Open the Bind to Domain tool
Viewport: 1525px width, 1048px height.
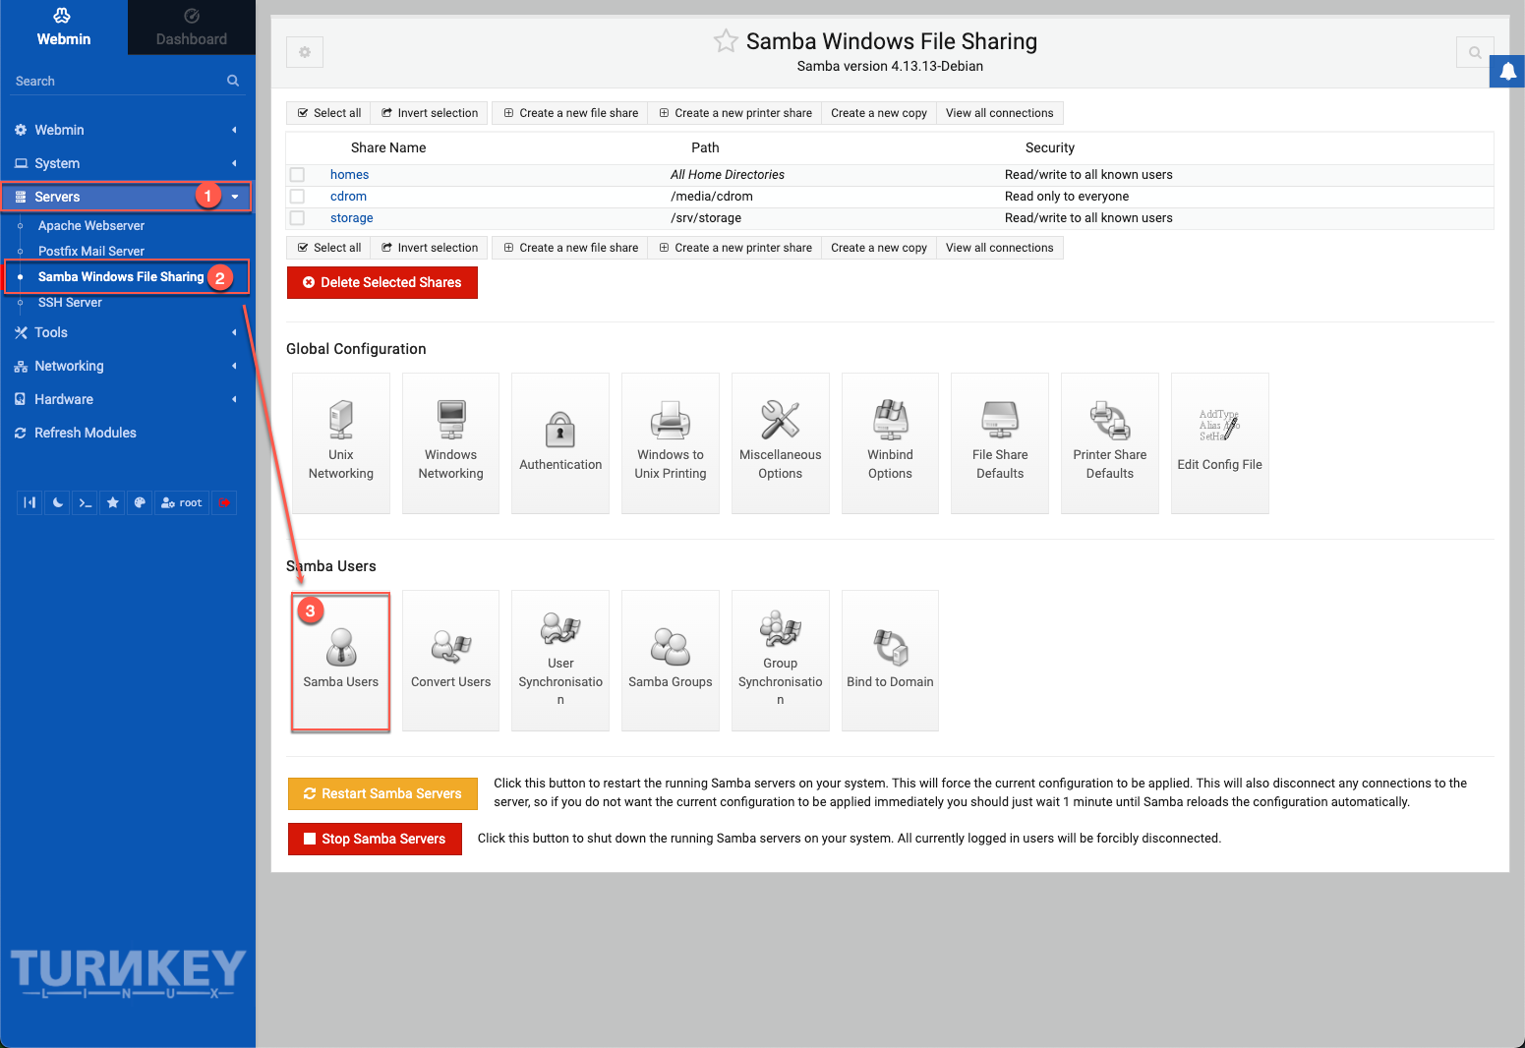(x=890, y=660)
